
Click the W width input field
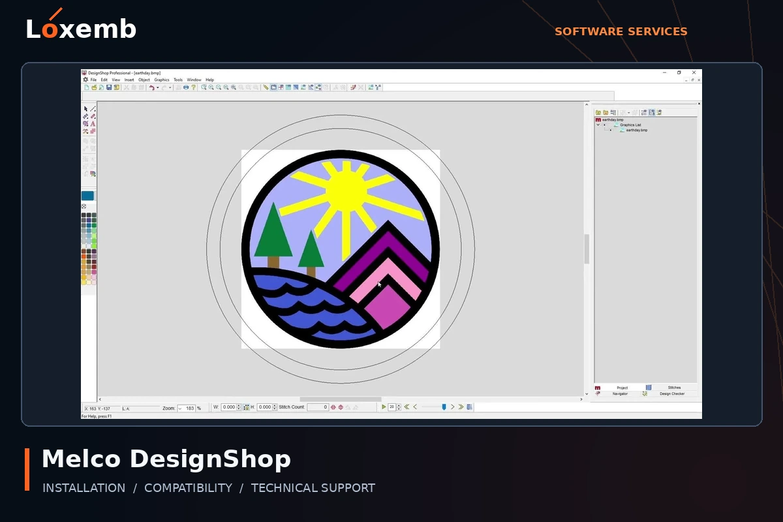228,407
